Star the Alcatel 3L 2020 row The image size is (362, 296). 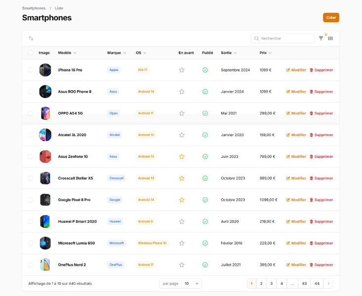(182, 135)
